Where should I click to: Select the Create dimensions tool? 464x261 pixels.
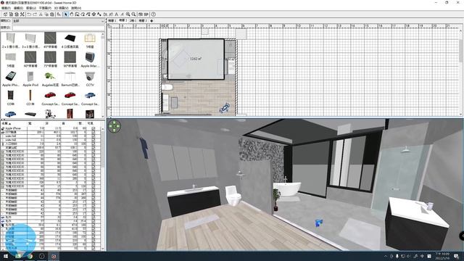click(94, 14)
